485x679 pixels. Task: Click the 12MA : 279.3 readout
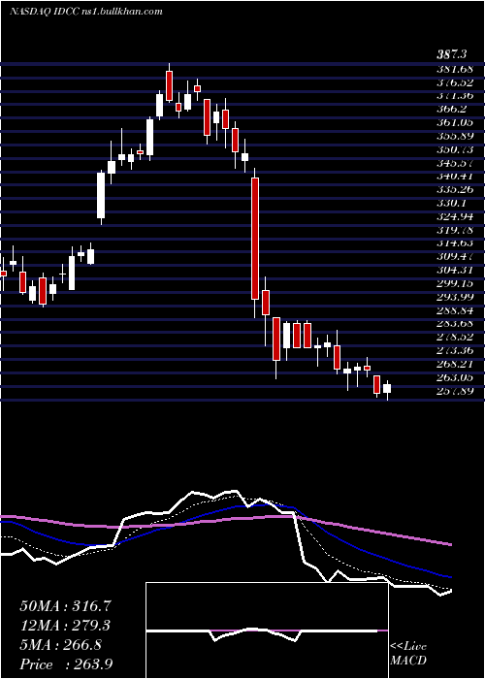[x=65, y=626]
